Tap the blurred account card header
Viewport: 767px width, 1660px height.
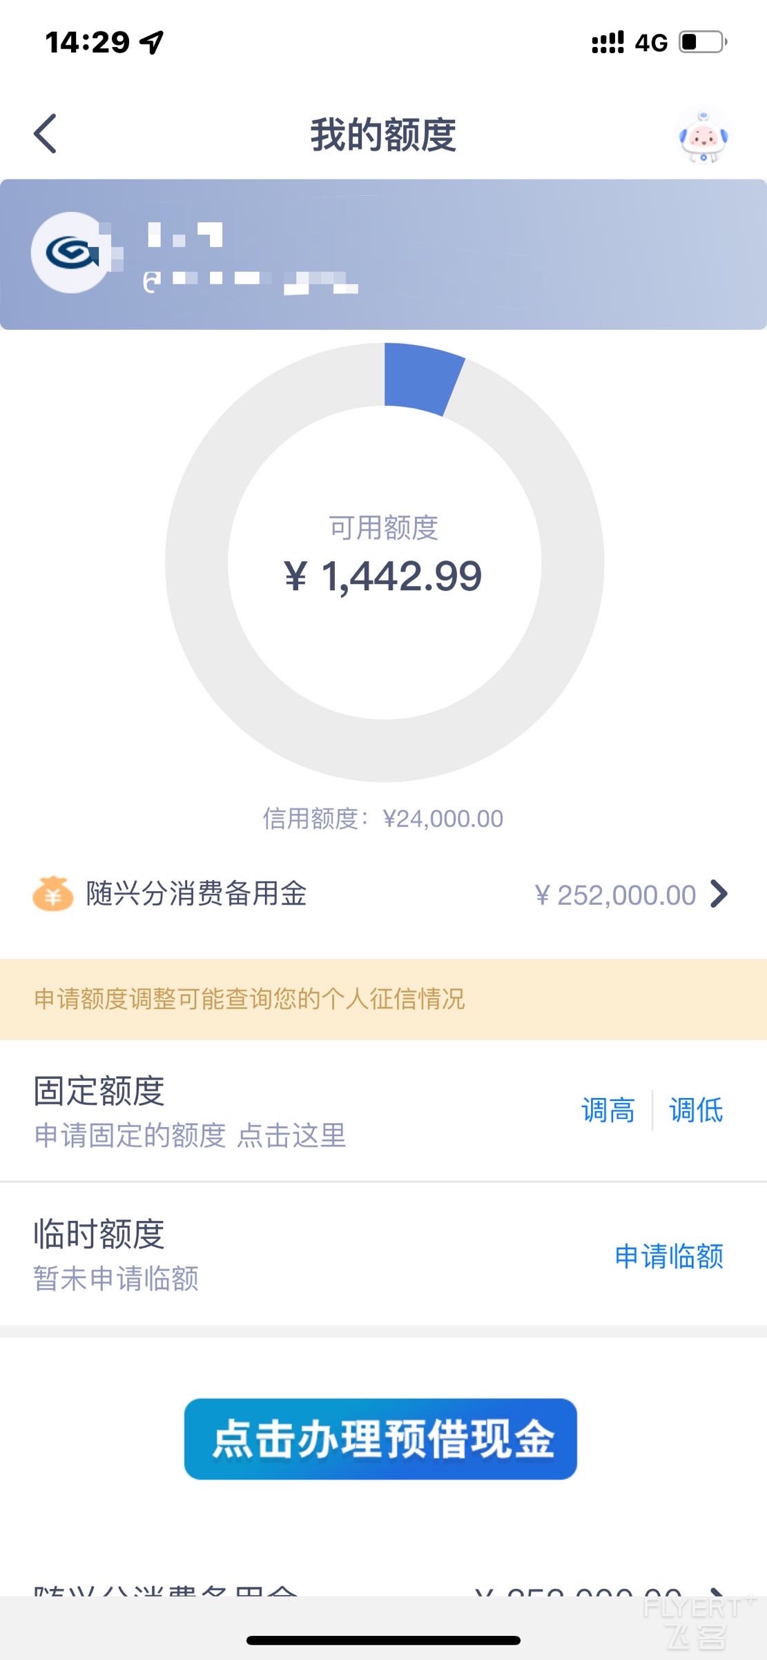383,254
